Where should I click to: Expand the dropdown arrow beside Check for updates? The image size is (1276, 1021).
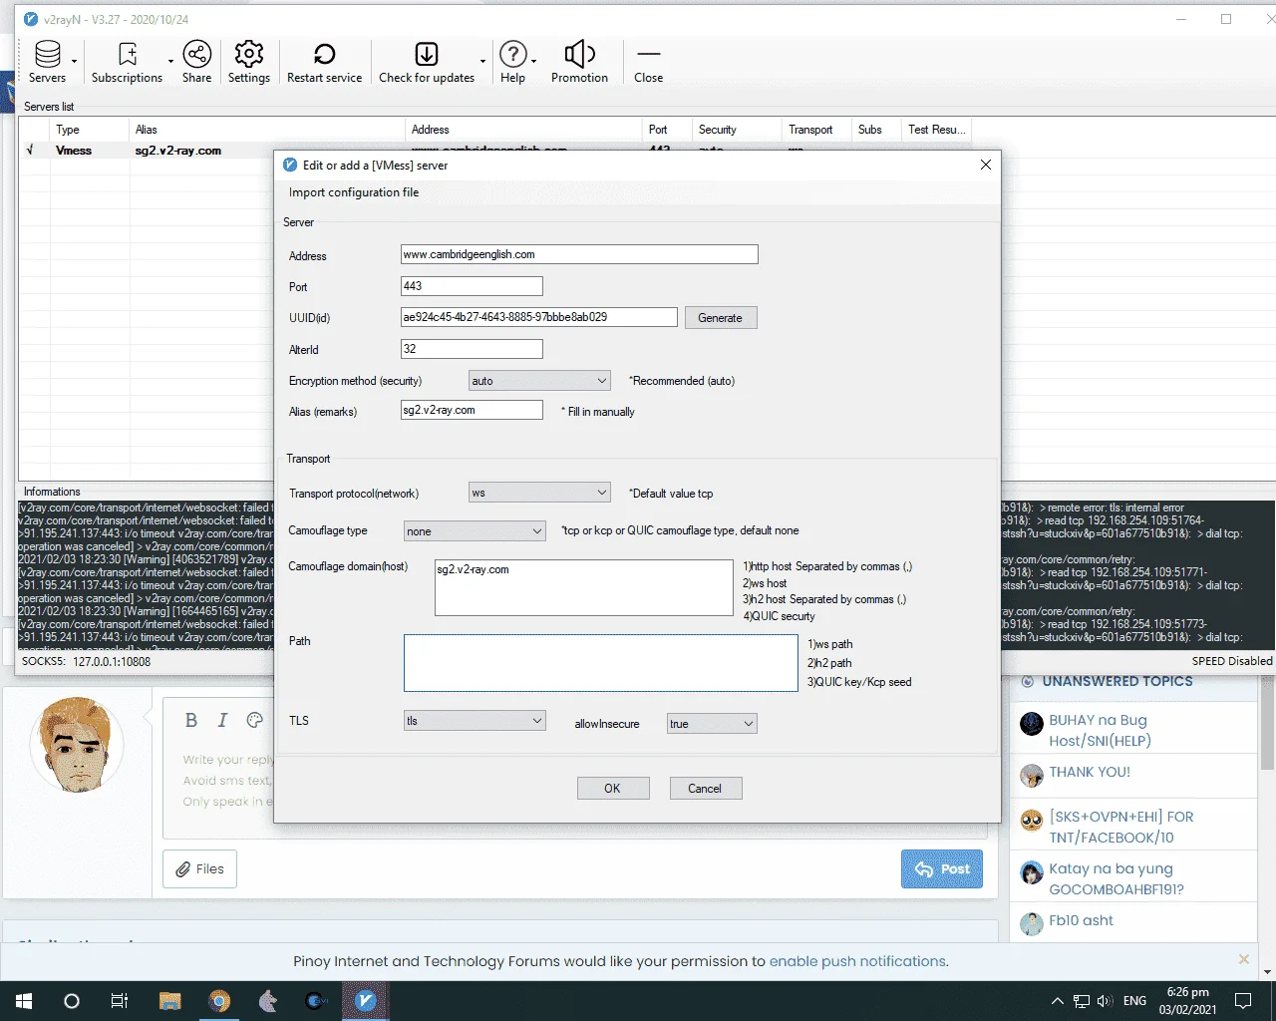coord(482,62)
